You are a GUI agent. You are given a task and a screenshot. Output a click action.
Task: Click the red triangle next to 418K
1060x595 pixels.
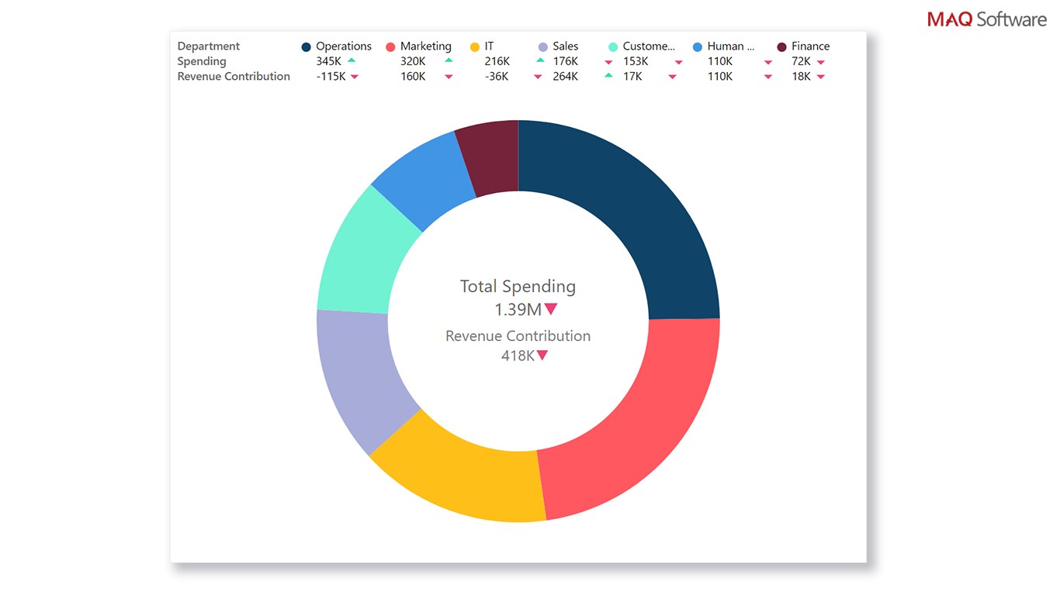542,356
